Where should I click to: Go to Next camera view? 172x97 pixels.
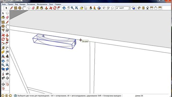(x=7, y=69)
